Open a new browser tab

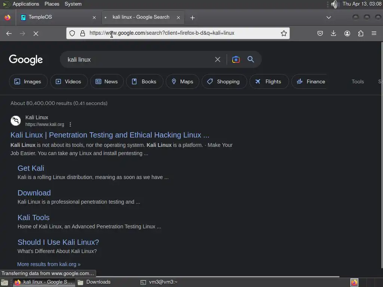(192, 18)
